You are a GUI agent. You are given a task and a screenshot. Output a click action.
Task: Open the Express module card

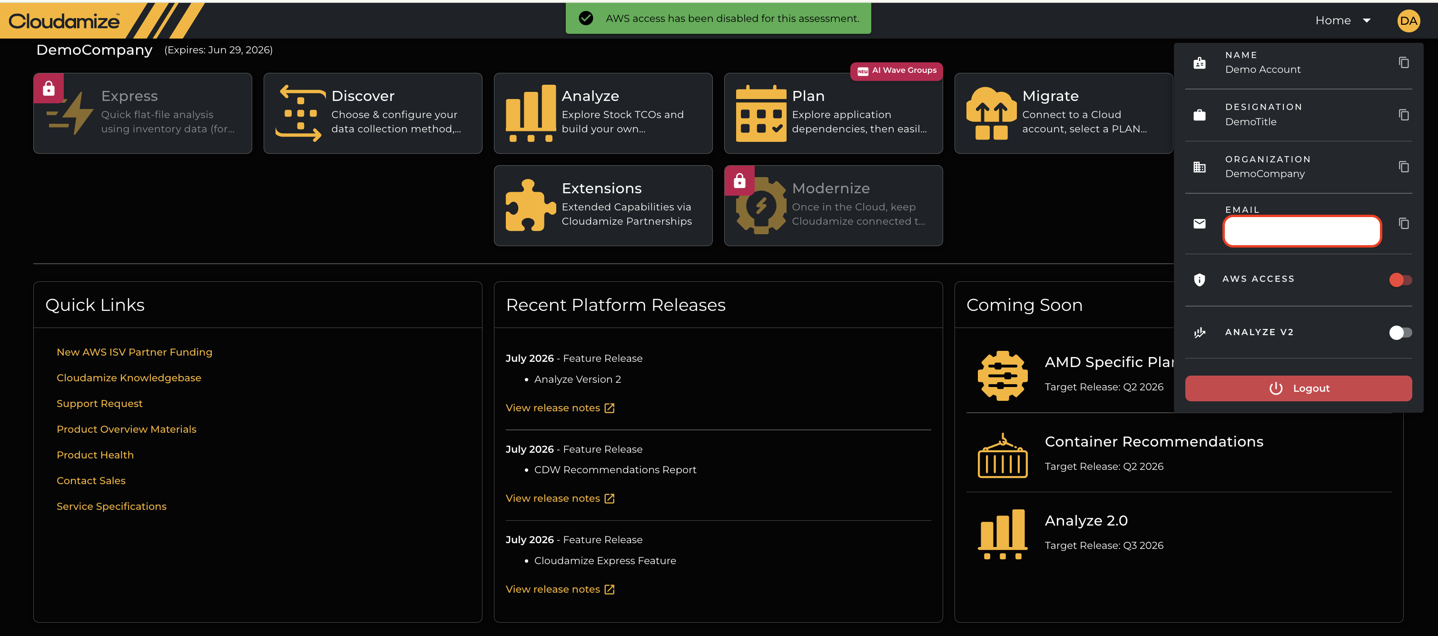[142, 113]
